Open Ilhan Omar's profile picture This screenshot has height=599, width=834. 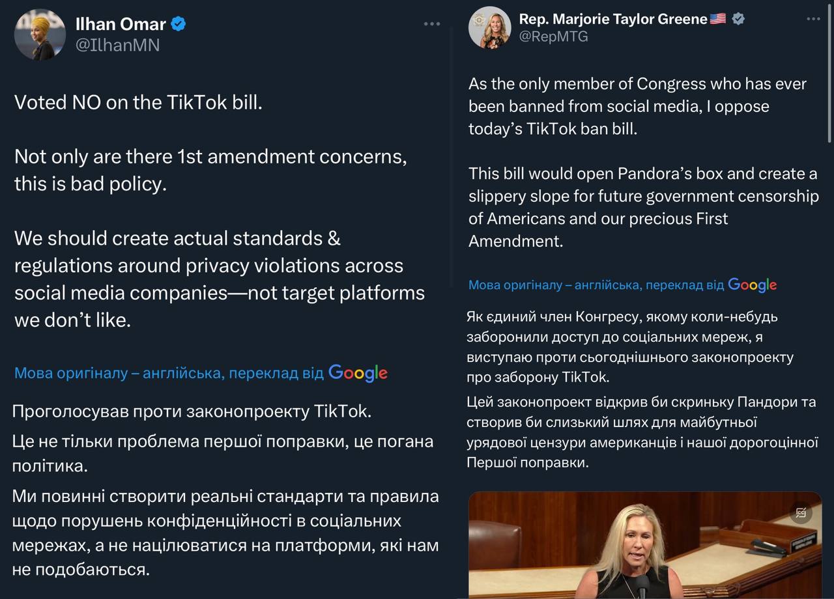click(40, 35)
